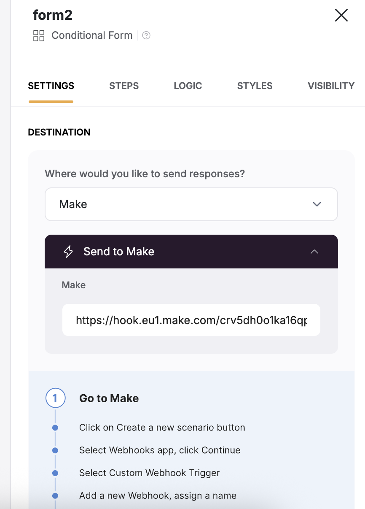Click the Add a new Webhook instruction
Viewport: 365px width, 509px height.
coord(158,495)
